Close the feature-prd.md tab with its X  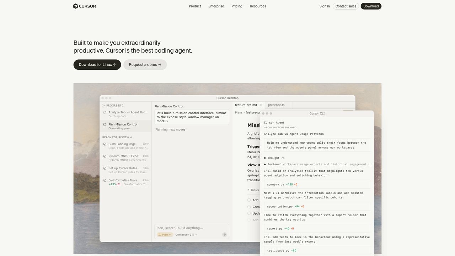coord(261,105)
